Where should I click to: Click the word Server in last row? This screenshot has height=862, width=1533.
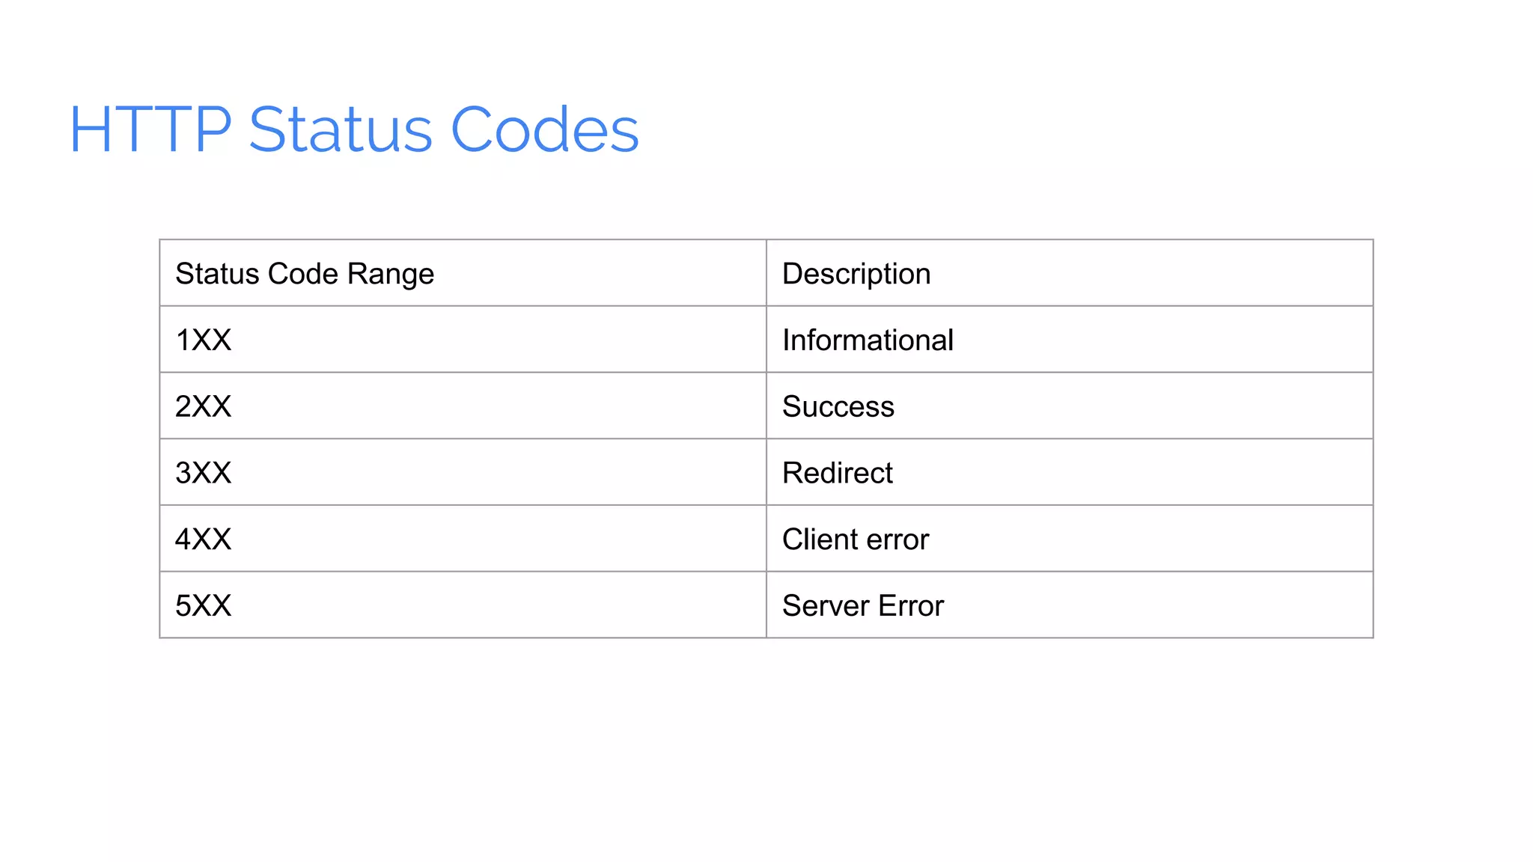click(x=826, y=605)
